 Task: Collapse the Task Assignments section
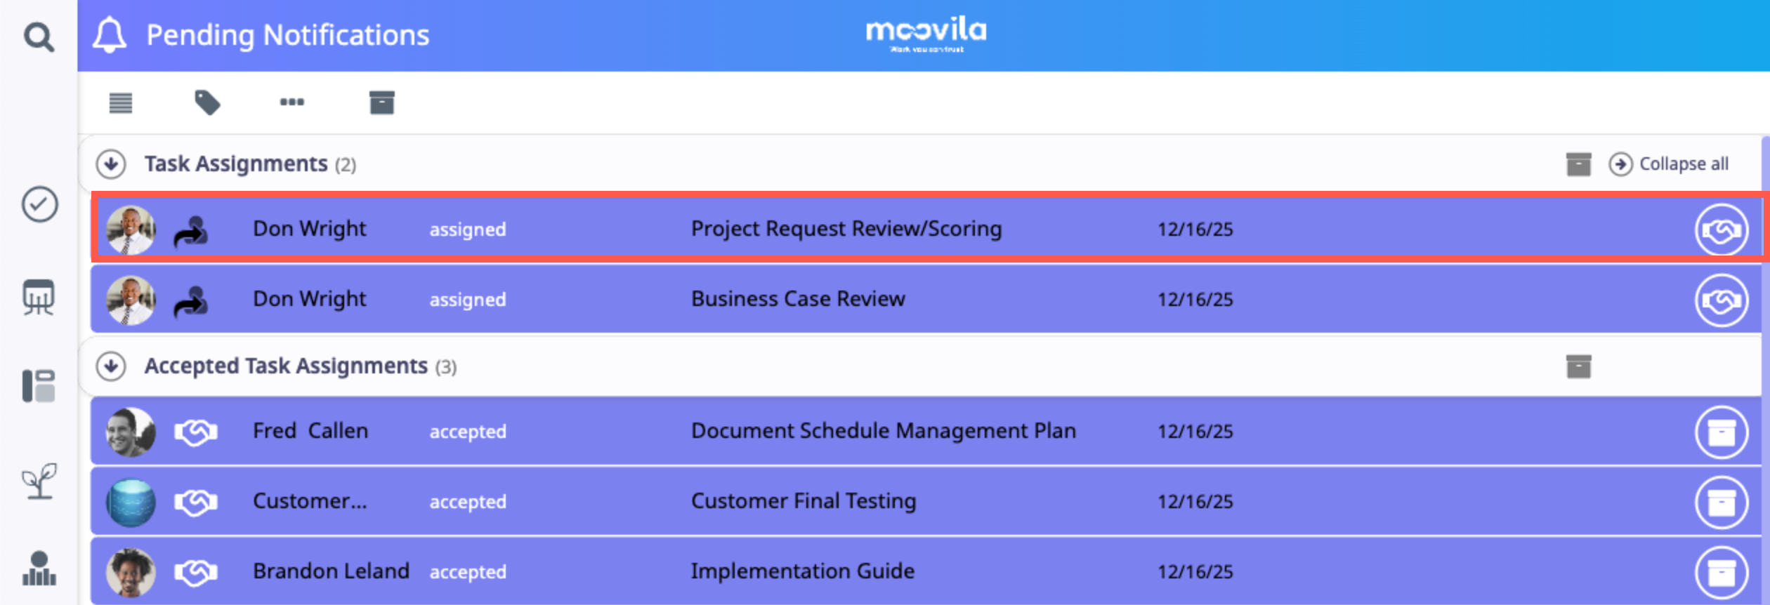click(x=111, y=164)
